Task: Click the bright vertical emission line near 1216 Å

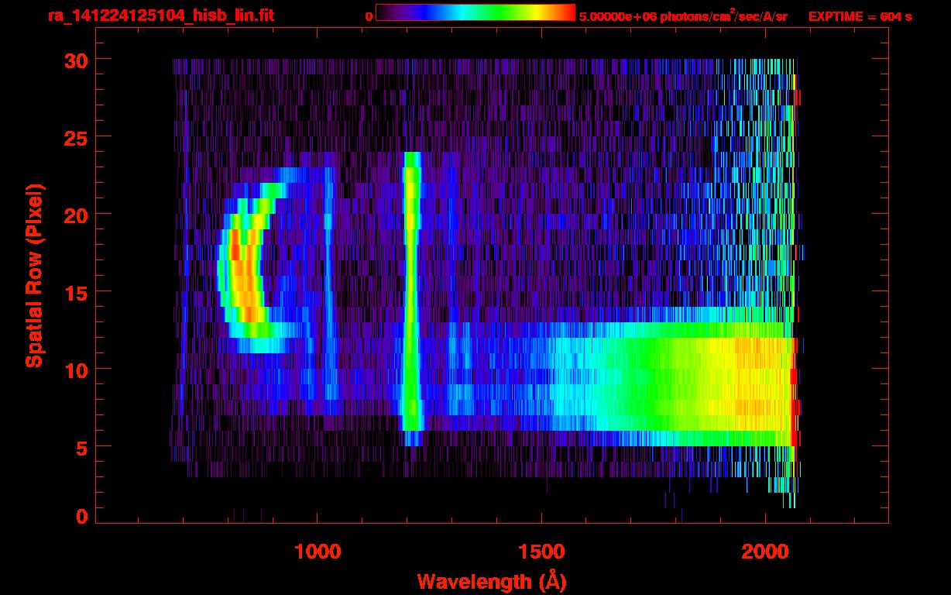Action: pos(412,298)
